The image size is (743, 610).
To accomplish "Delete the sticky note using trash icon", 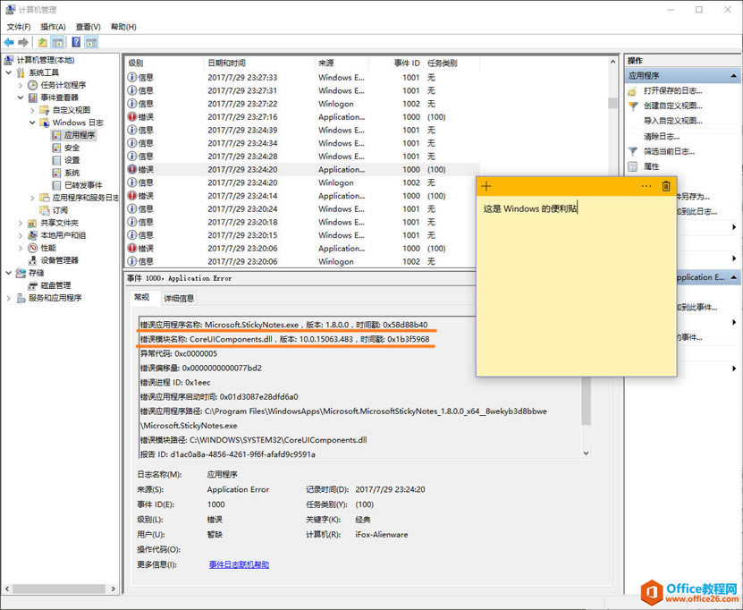I will (665, 186).
